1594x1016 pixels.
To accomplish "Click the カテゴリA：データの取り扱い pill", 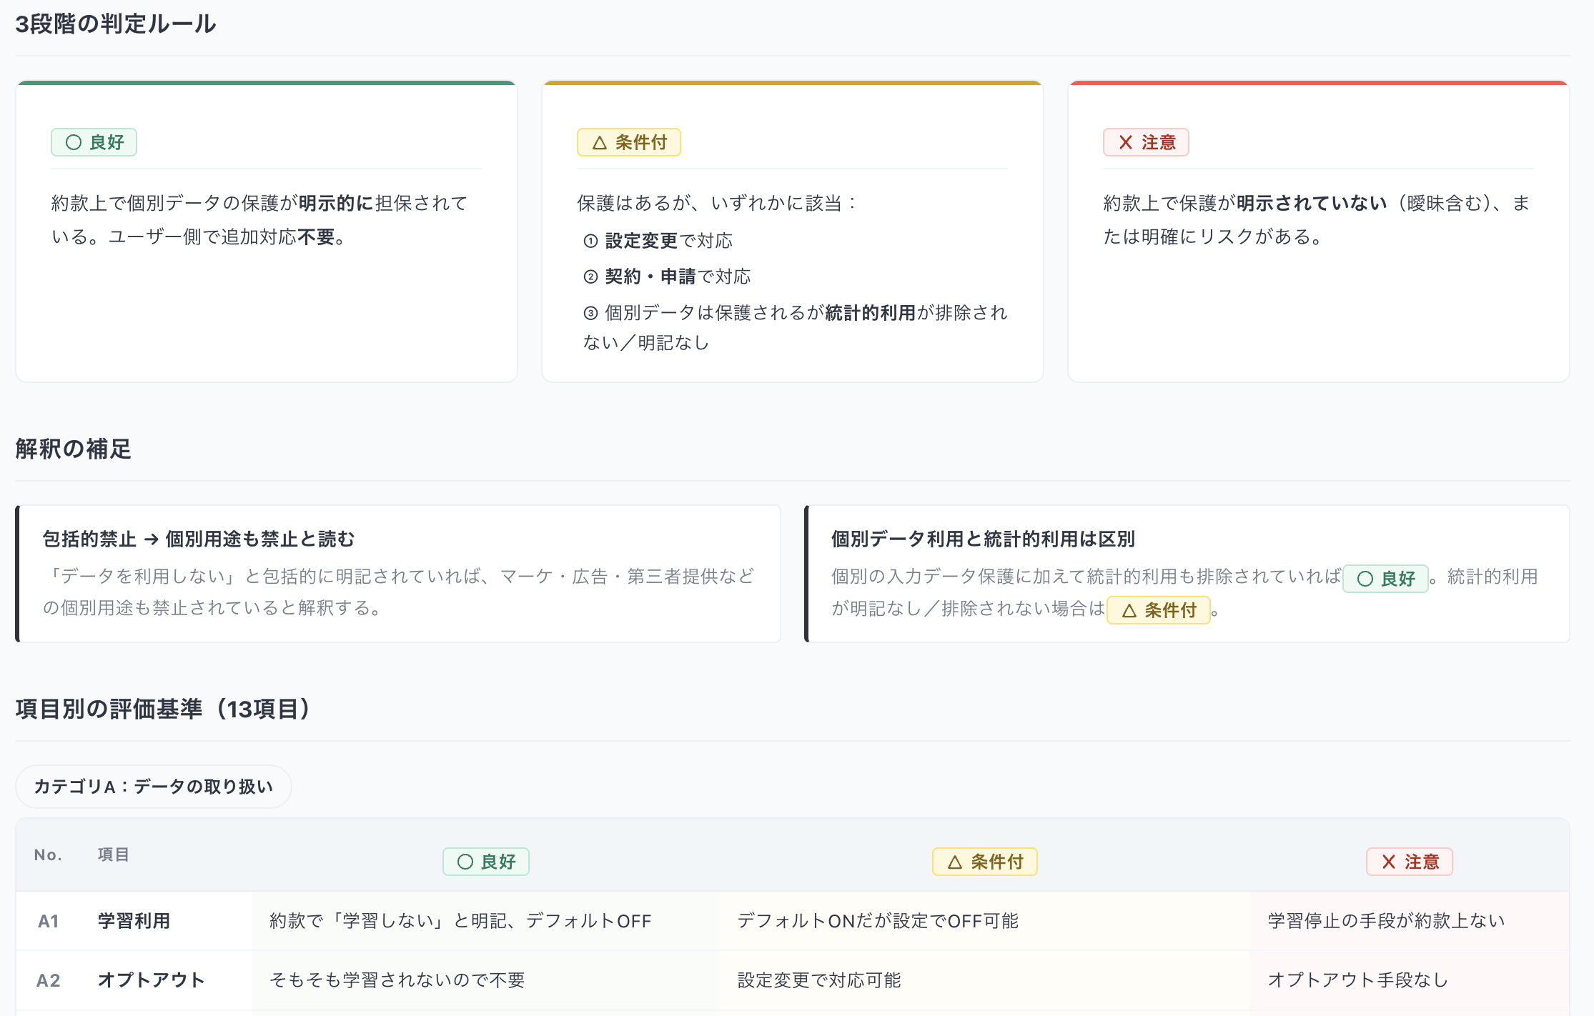I will 154,787.
